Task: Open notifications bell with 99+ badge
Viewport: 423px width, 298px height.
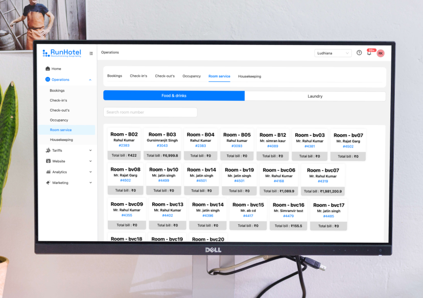Action: coord(369,52)
